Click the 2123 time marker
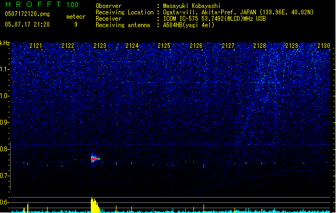 (x=100, y=46)
